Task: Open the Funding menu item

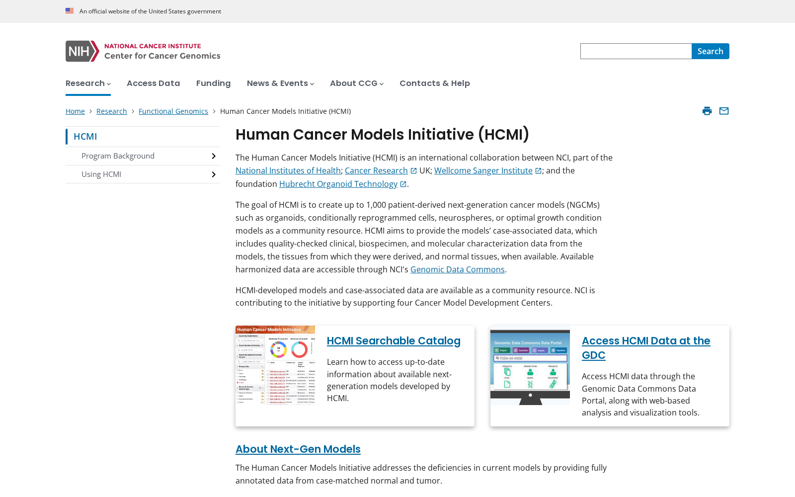Action: point(214,83)
